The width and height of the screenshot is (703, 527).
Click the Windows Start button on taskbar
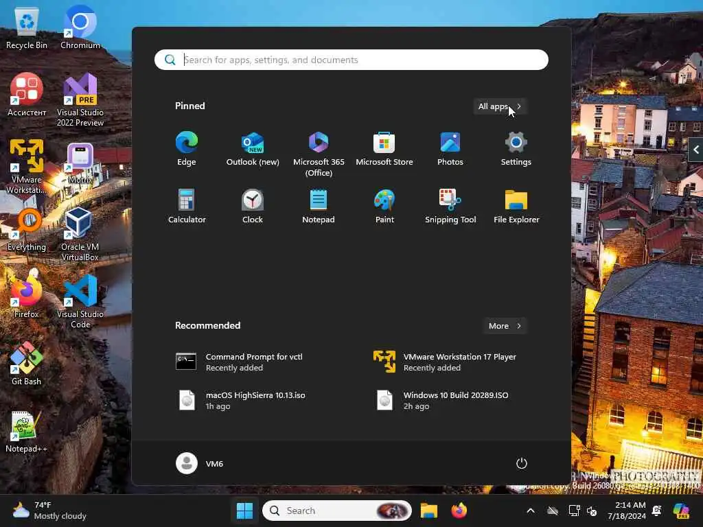tap(245, 511)
